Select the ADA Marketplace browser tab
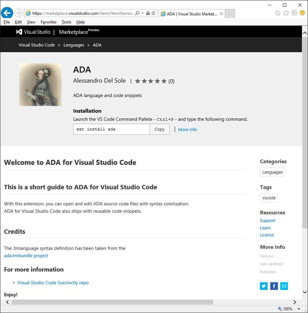This screenshot has width=308, height=313. (190, 14)
